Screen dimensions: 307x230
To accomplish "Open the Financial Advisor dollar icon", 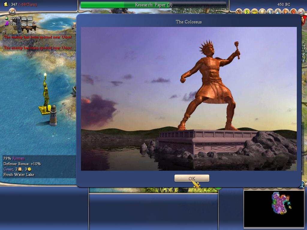I will coord(247,11).
